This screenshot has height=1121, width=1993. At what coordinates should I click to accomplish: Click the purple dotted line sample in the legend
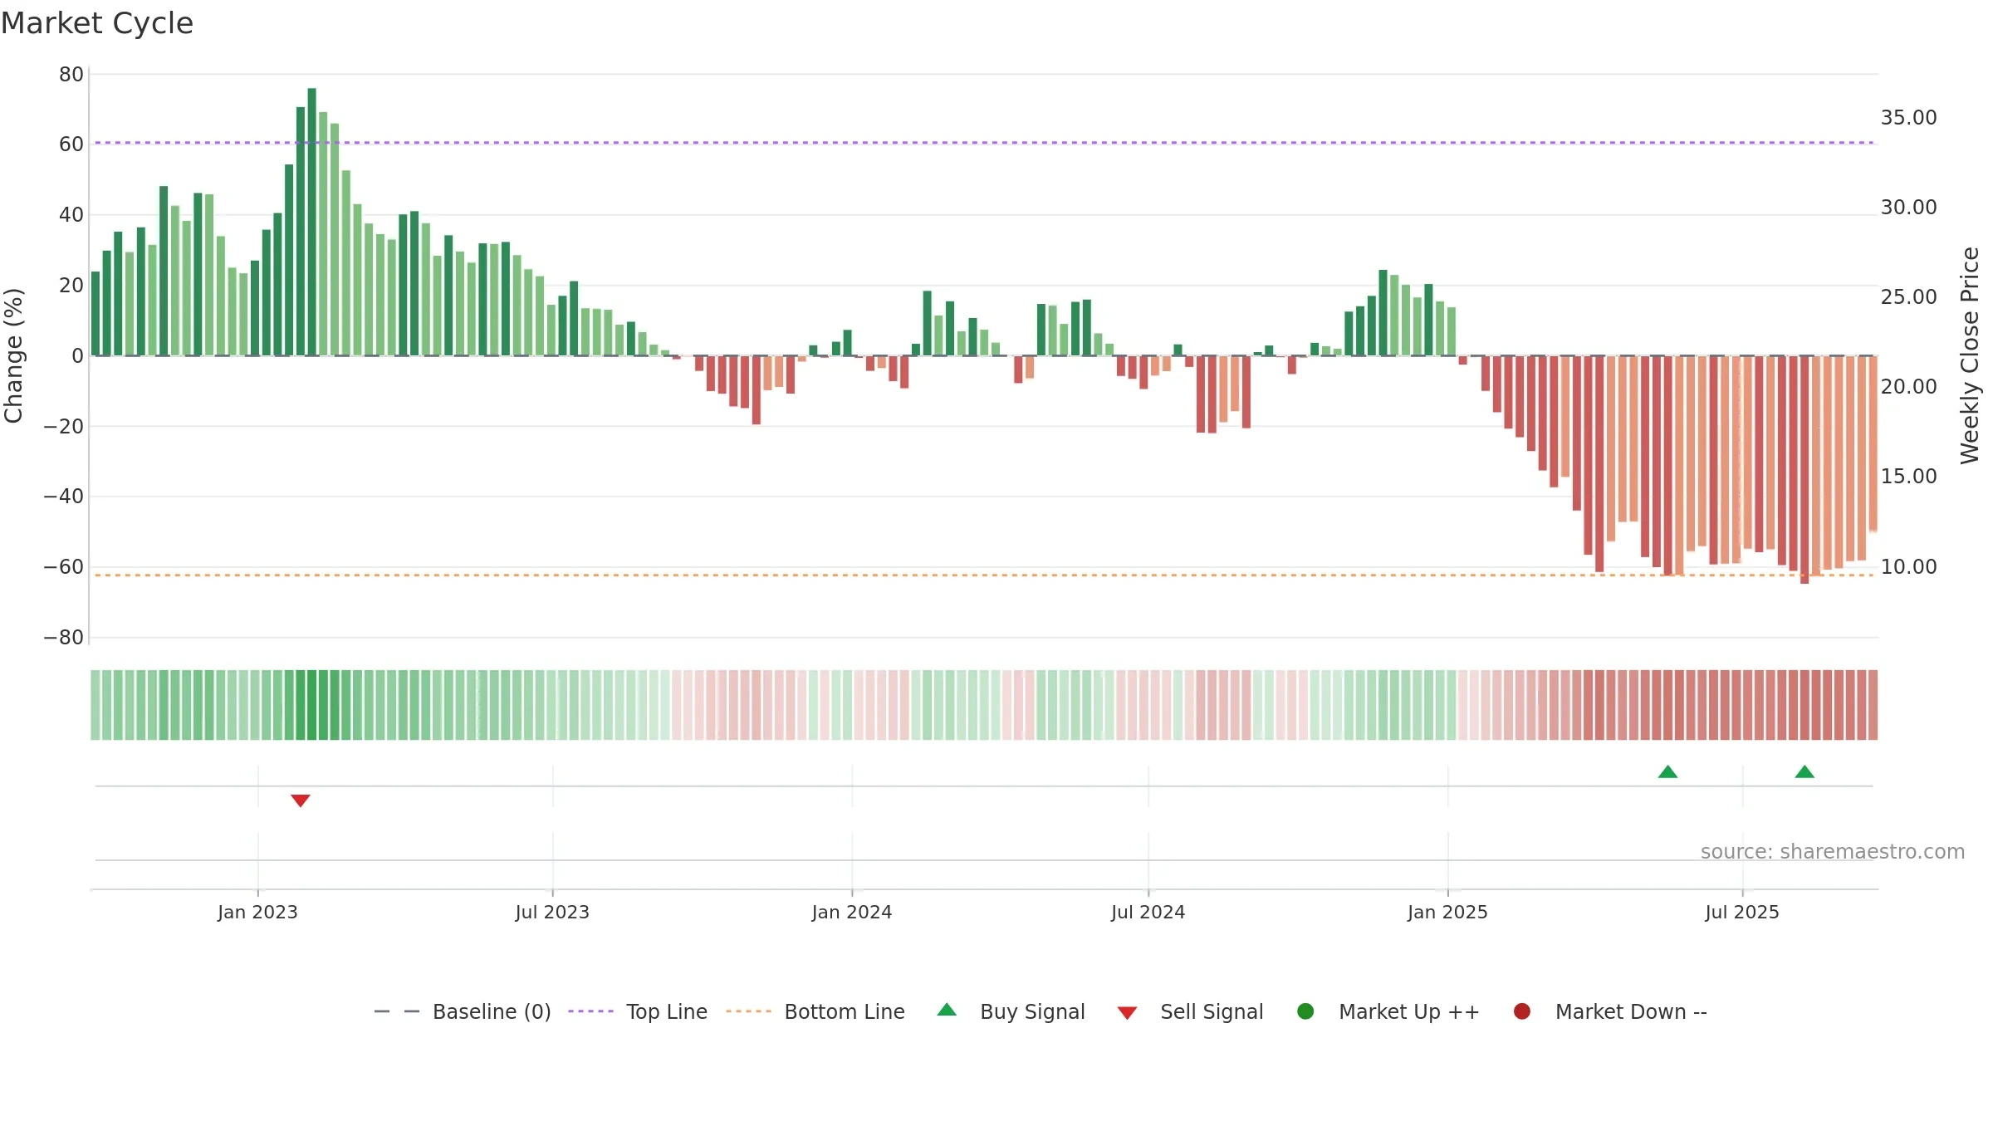pyautogui.click(x=590, y=1011)
